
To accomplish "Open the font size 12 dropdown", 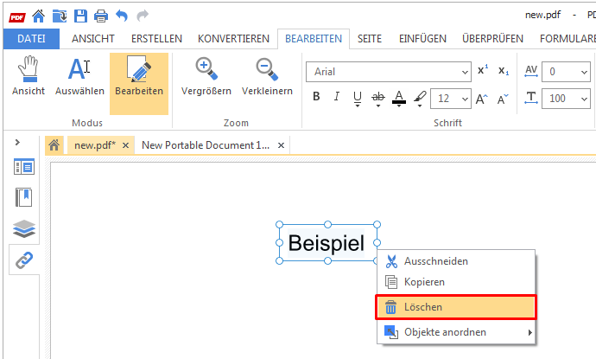I will click(452, 98).
